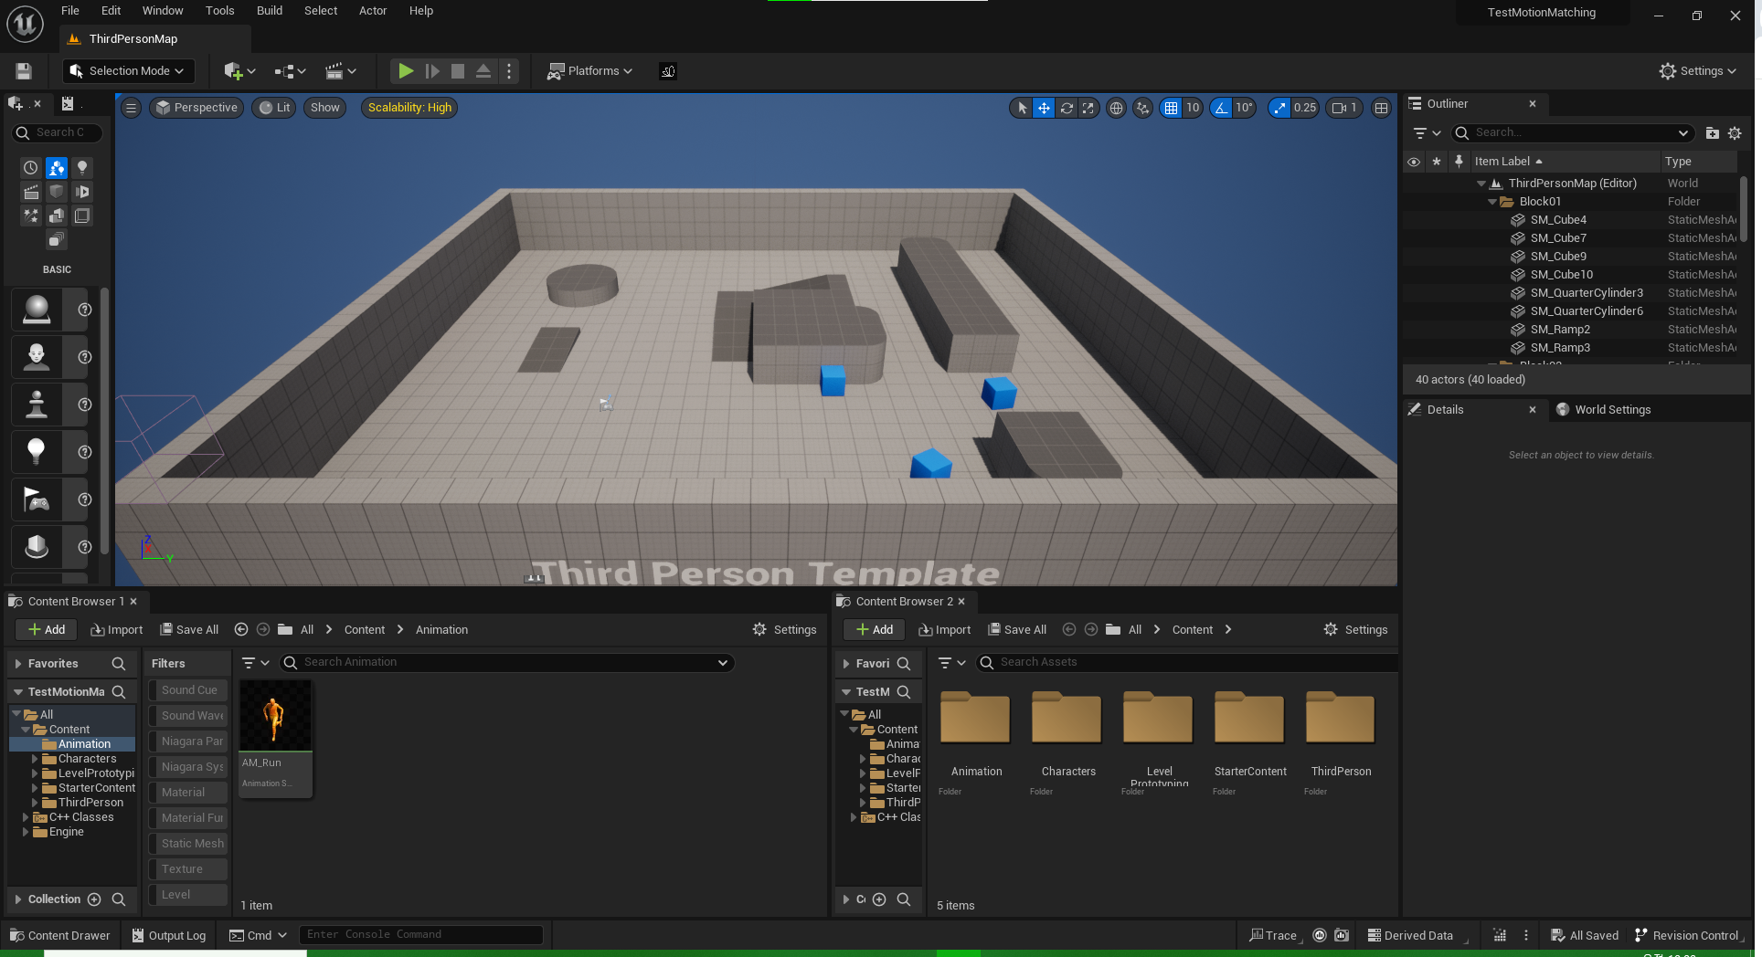Click the Pawn chess-piece actor in Basic list
This screenshot has width=1762, height=957.
[37, 405]
